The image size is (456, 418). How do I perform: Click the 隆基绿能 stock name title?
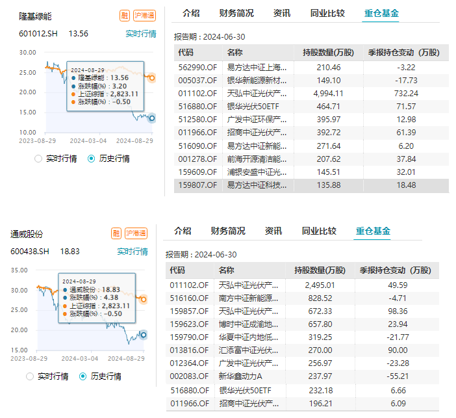click(x=35, y=16)
